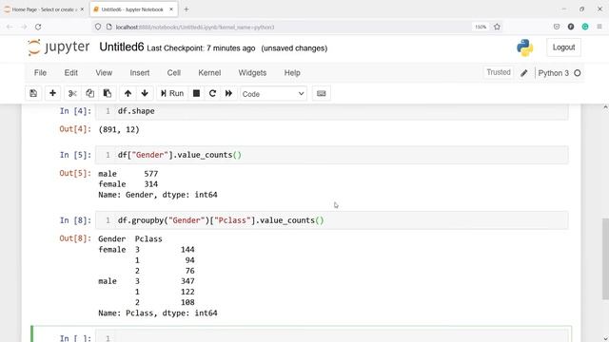Screen dimensions: 609x342
Task: Click the Python logo icon
Action: 524,47
